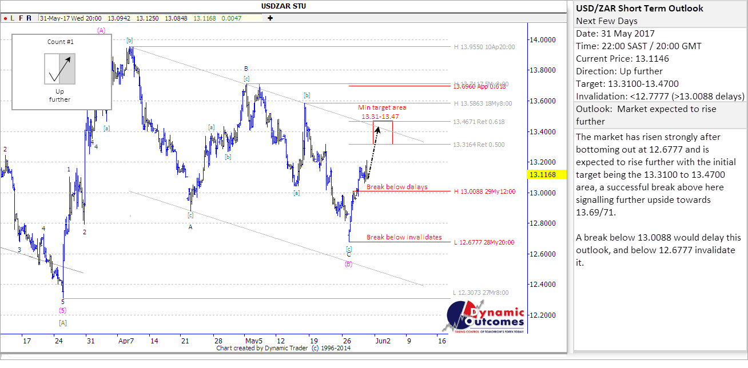Click the green [A] wave label
Screen dimensions: 748x368
tap(63, 322)
